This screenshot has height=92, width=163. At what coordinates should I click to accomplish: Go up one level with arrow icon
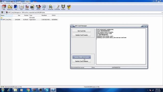[x=2, y=13]
